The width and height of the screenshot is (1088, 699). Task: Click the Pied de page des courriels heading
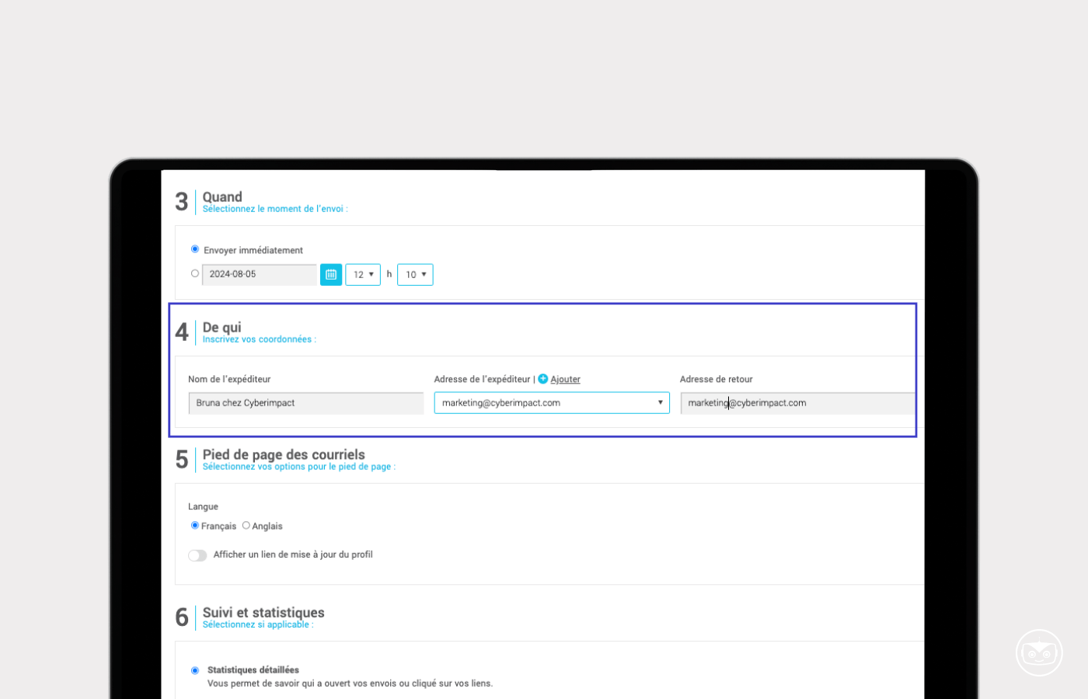[284, 455]
